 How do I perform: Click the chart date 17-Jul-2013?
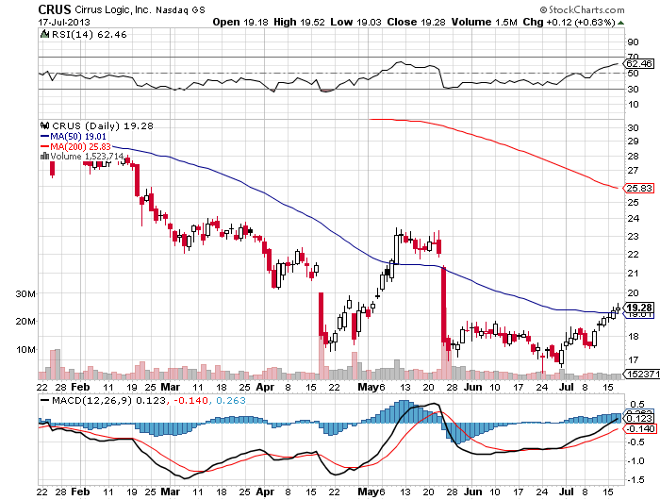[64, 23]
